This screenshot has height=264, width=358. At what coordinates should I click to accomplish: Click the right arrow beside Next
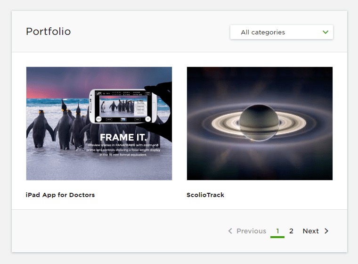click(326, 231)
